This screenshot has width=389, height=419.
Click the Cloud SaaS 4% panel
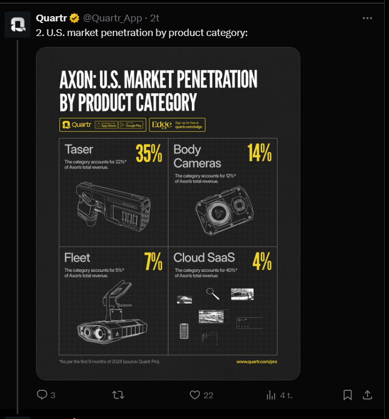tap(223, 301)
